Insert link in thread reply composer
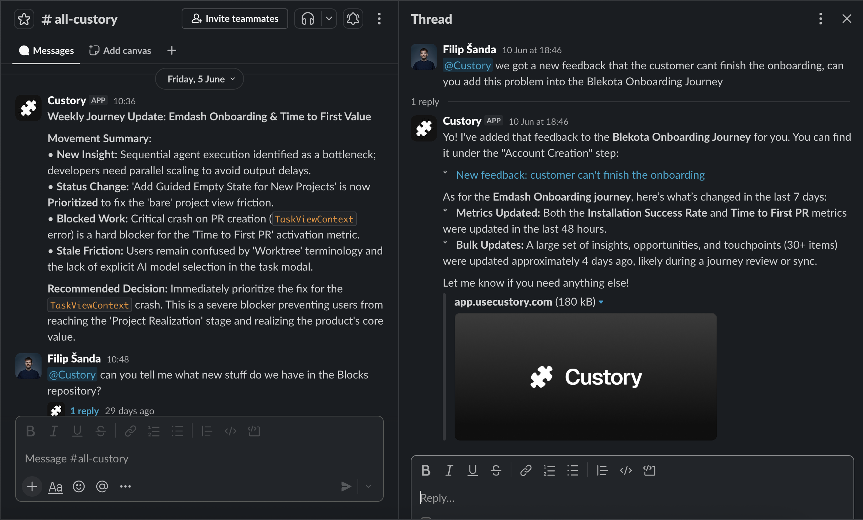Image resolution: width=863 pixels, height=520 pixels. click(x=526, y=471)
